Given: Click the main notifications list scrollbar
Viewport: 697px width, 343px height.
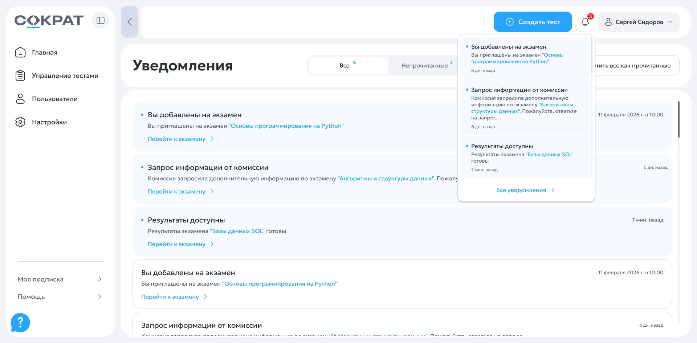Looking at the screenshot, I should 678,119.
